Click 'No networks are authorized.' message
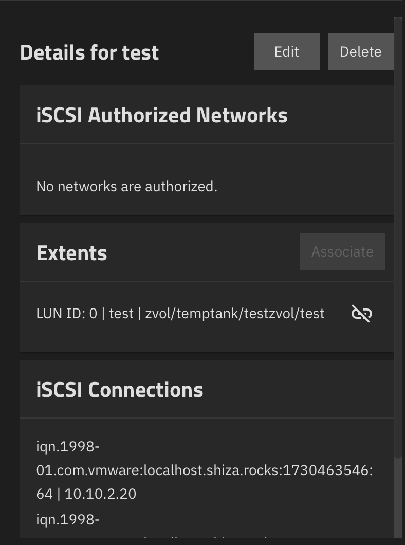 click(x=127, y=187)
